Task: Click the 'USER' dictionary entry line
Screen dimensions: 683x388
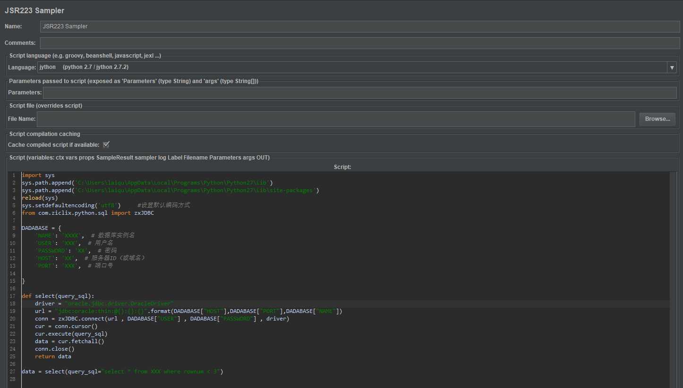Action: (x=74, y=243)
